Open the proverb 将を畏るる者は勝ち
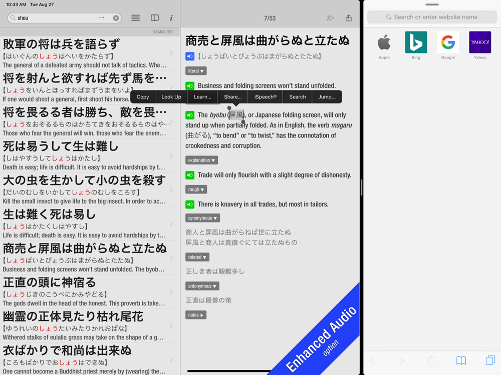 tap(90, 121)
